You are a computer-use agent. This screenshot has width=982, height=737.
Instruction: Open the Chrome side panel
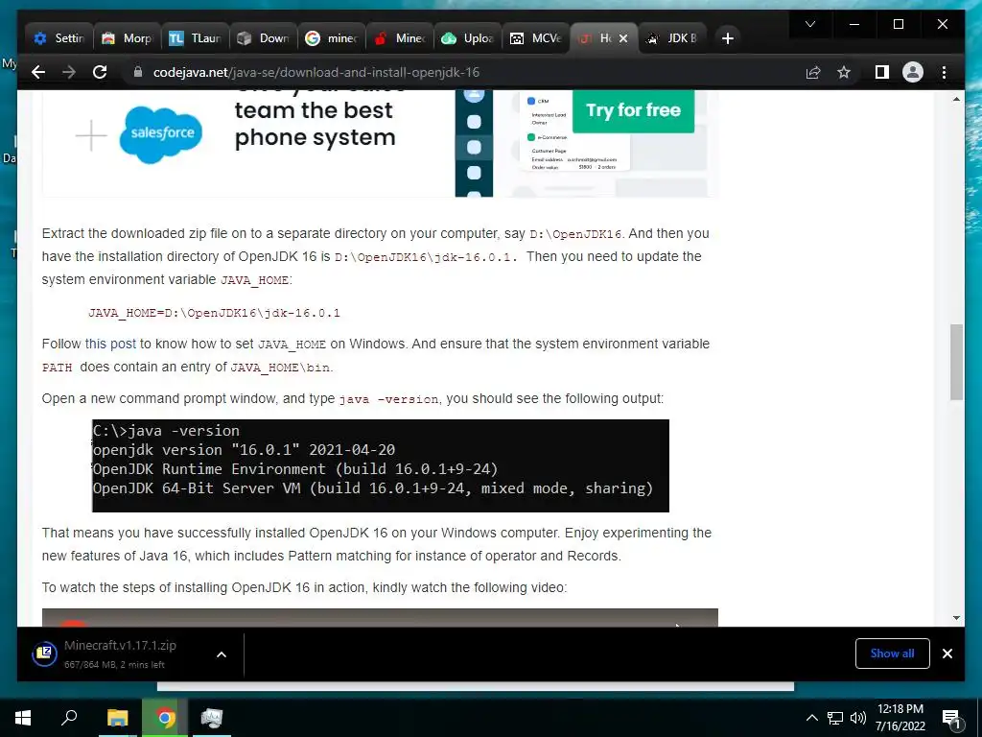[x=882, y=73]
